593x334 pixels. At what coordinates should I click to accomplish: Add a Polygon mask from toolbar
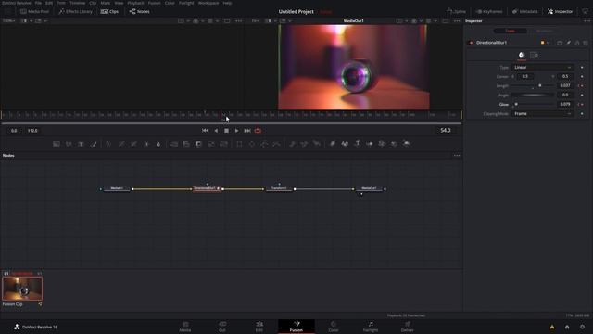(x=264, y=144)
